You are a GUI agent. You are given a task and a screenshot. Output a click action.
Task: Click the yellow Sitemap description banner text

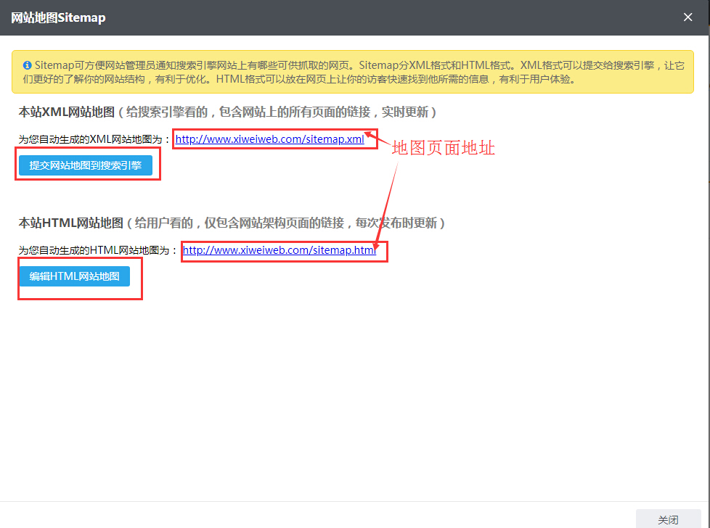[348, 73]
